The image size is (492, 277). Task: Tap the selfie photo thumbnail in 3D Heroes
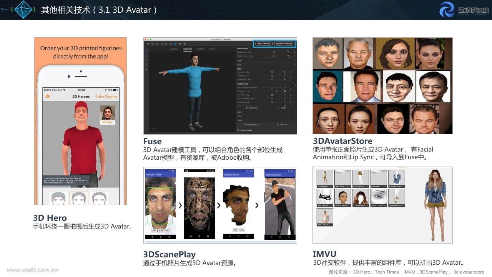[x=107, y=113]
